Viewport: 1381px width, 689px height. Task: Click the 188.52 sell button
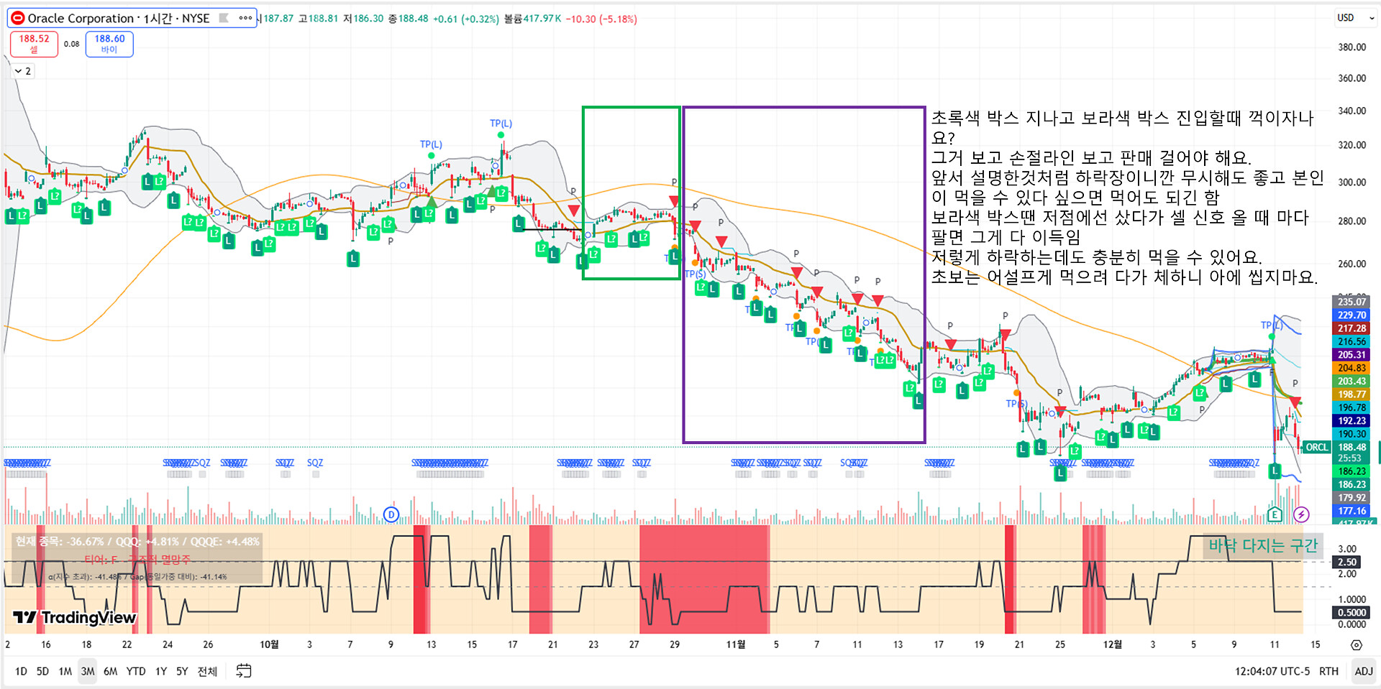click(x=34, y=44)
